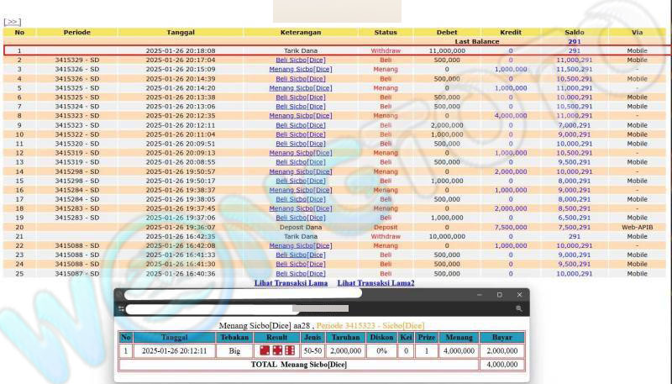The height and width of the screenshot is (384, 672).
Task: Open Menang Sicbo[Dice] link in row 3
Action: [x=301, y=70]
